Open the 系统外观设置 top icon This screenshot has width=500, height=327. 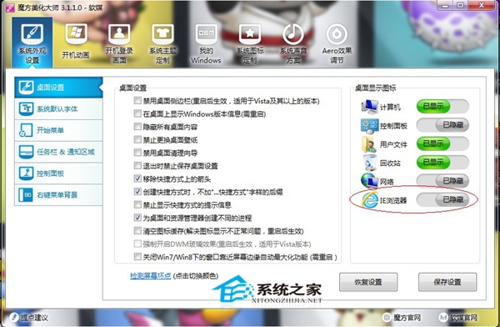tap(32, 42)
